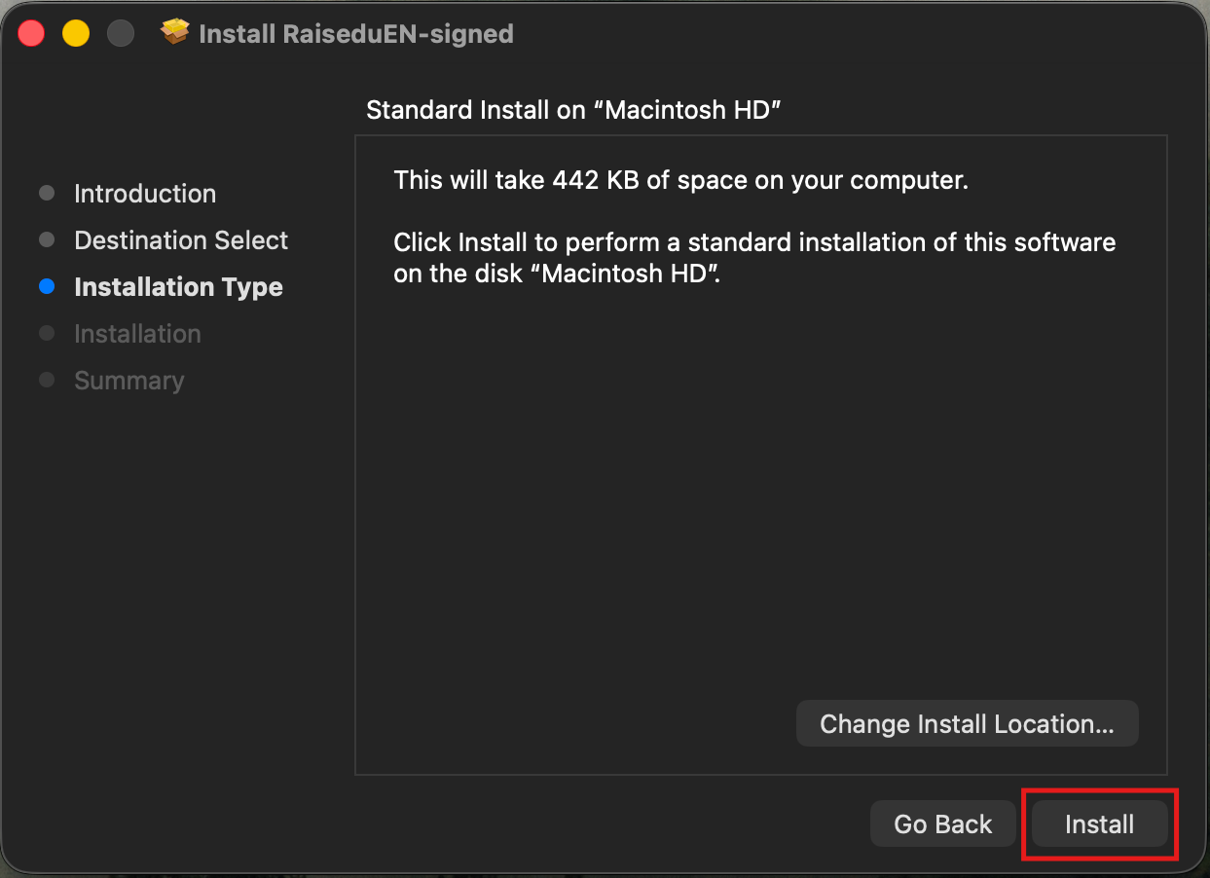Click the blue bullet beside Installation Type
Viewport: 1210px width, 878px height.
point(47,287)
